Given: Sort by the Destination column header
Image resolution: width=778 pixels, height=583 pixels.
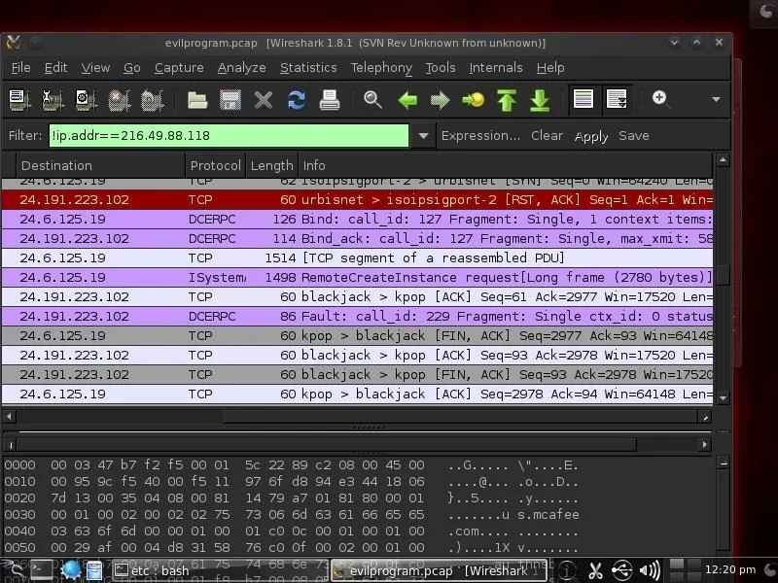Looking at the screenshot, I should (x=101, y=165).
